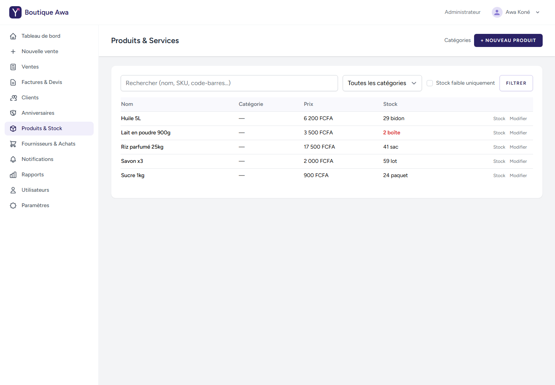Click the 'Nom' column header
This screenshot has width=555, height=385.
tap(127, 104)
